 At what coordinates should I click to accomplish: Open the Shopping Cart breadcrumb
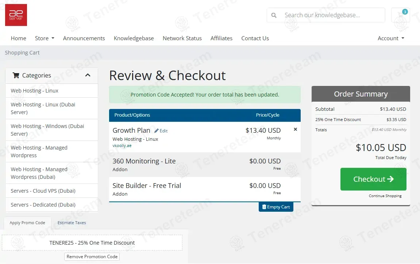(x=22, y=53)
